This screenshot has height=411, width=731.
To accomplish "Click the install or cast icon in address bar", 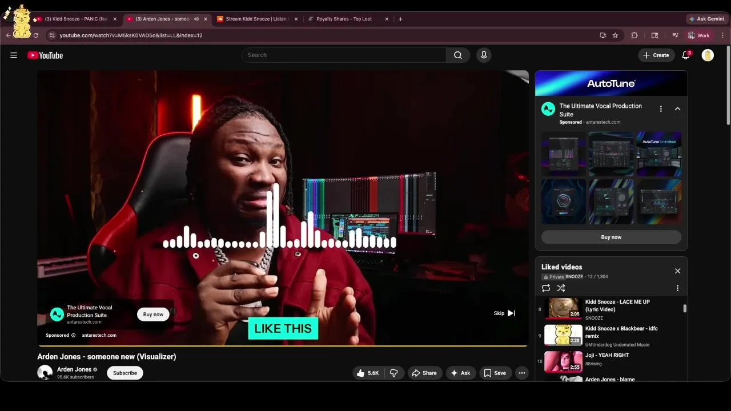I will (603, 35).
